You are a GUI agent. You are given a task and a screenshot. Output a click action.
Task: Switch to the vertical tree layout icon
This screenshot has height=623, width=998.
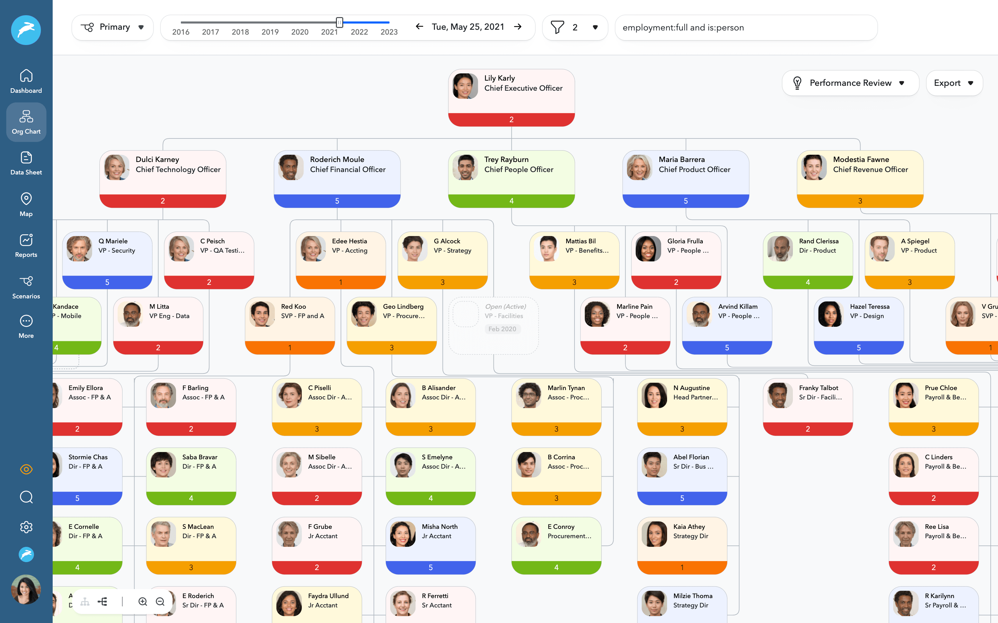tap(85, 602)
